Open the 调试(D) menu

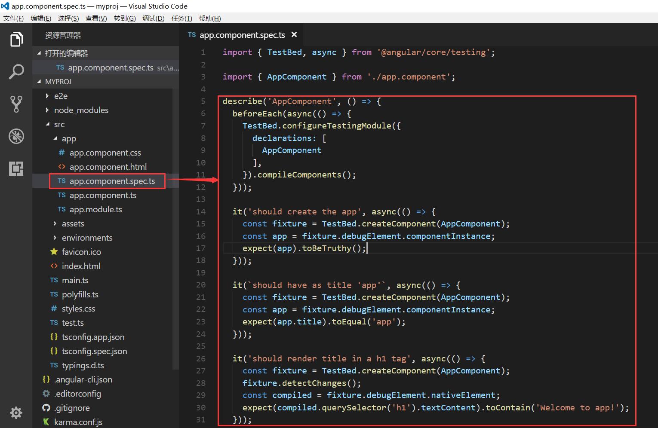(x=153, y=18)
